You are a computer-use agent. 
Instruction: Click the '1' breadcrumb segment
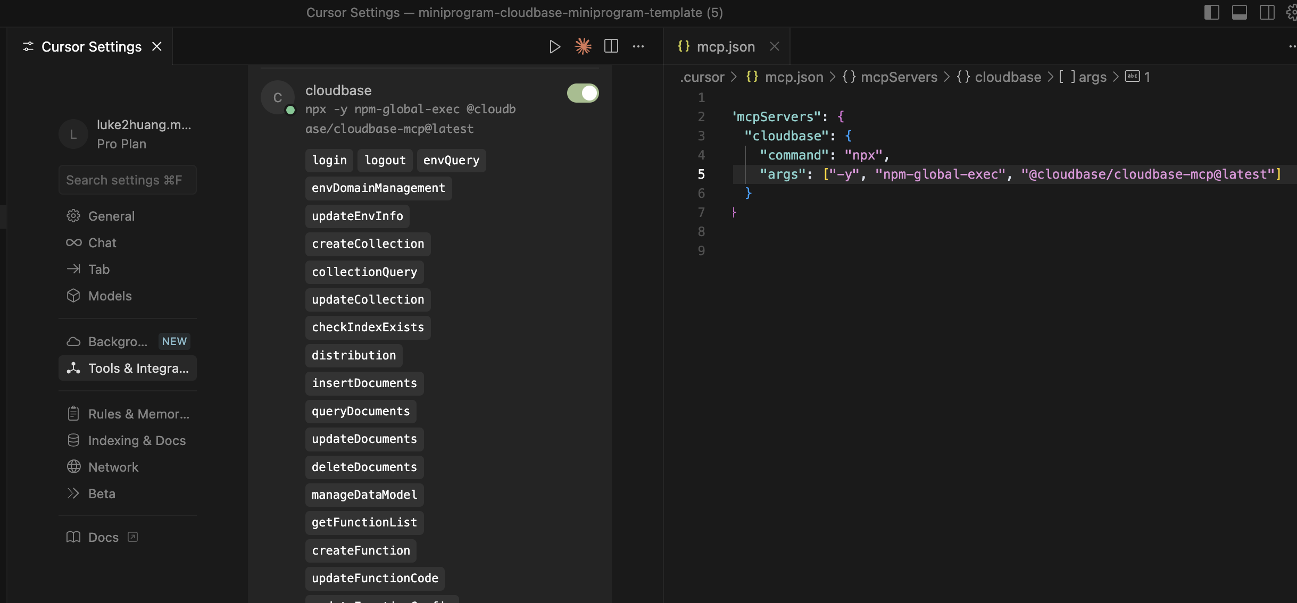[1138, 77]
